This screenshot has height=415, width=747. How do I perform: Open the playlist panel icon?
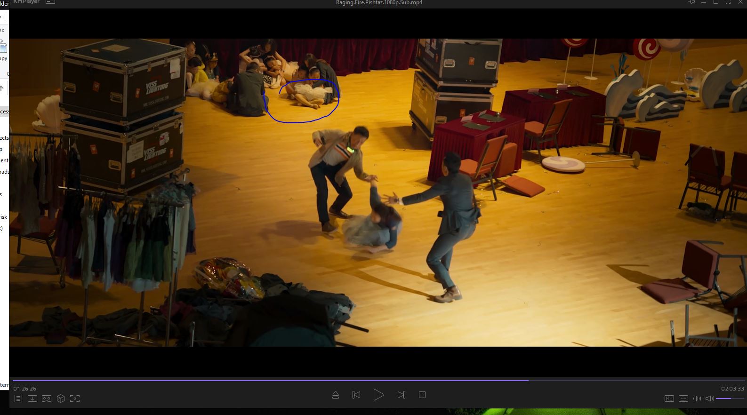18,399
